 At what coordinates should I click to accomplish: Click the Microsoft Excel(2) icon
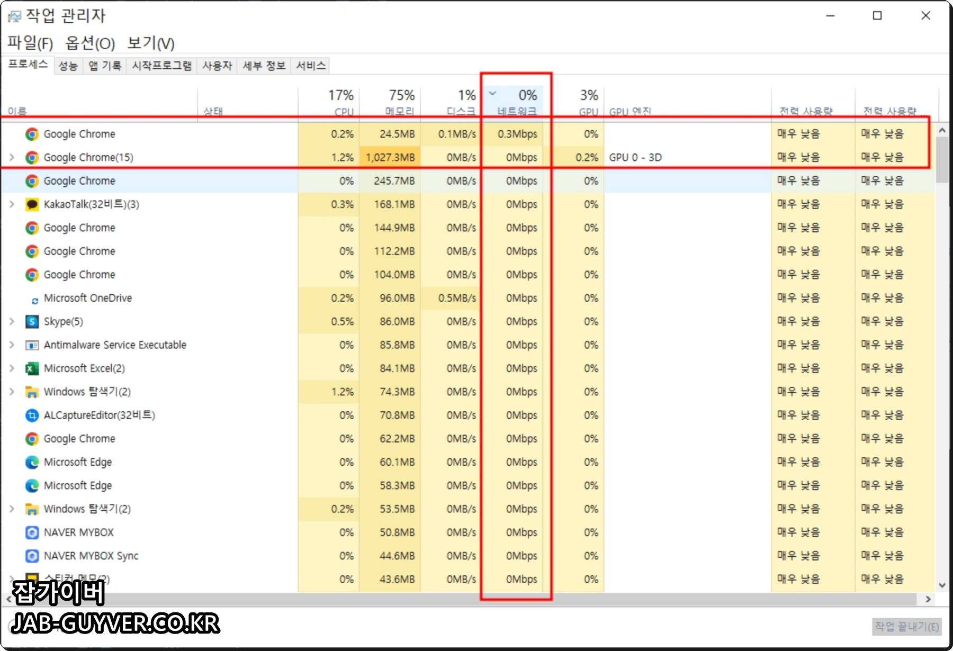coord(32,368)
